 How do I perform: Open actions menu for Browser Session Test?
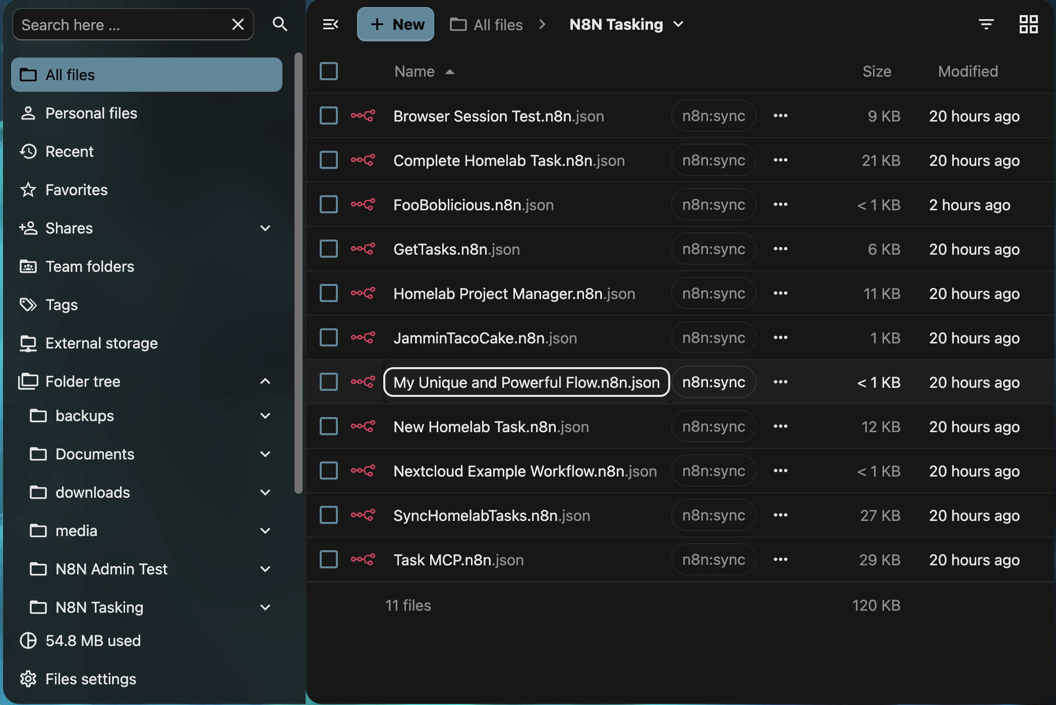(781, 116)
